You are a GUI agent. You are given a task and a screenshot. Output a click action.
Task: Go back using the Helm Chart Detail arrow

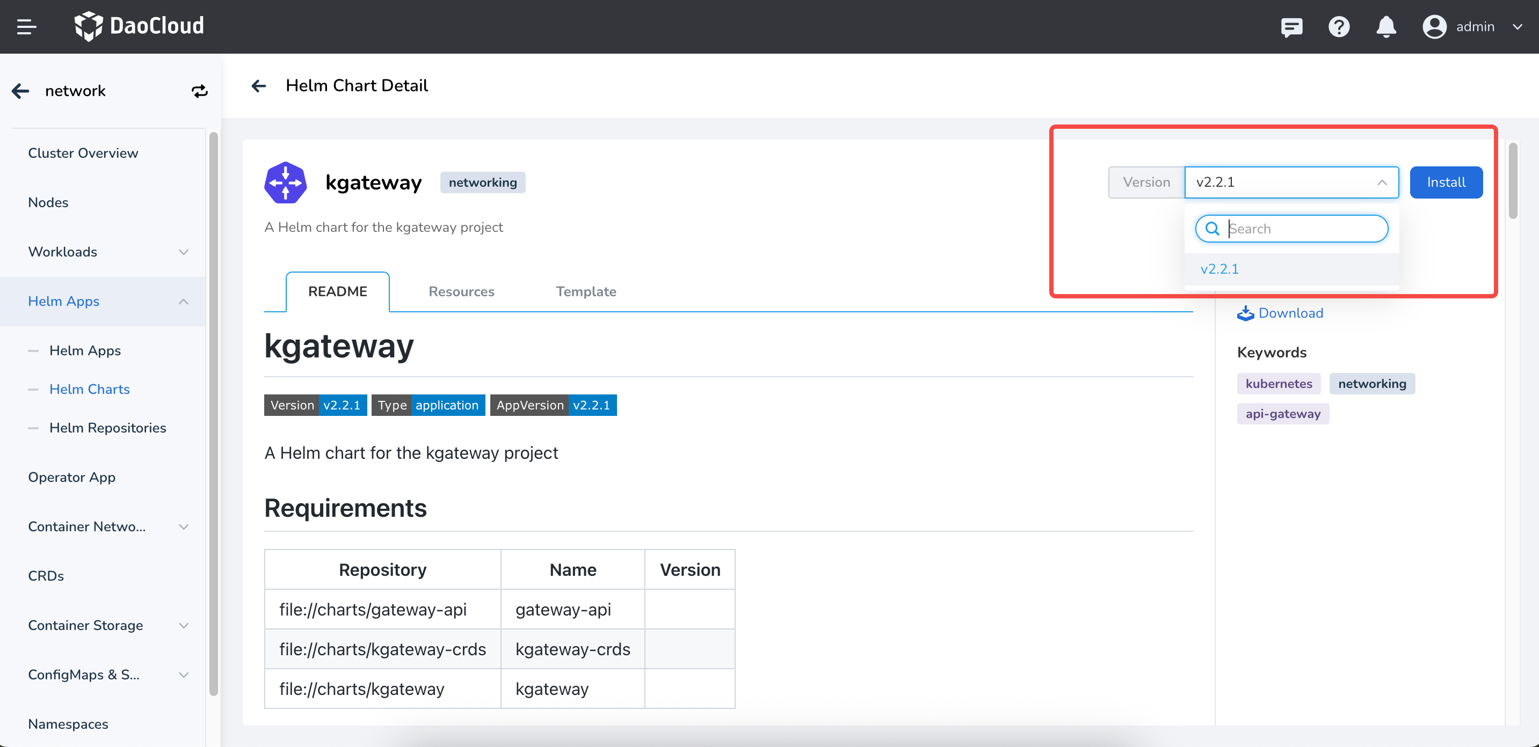259,86
